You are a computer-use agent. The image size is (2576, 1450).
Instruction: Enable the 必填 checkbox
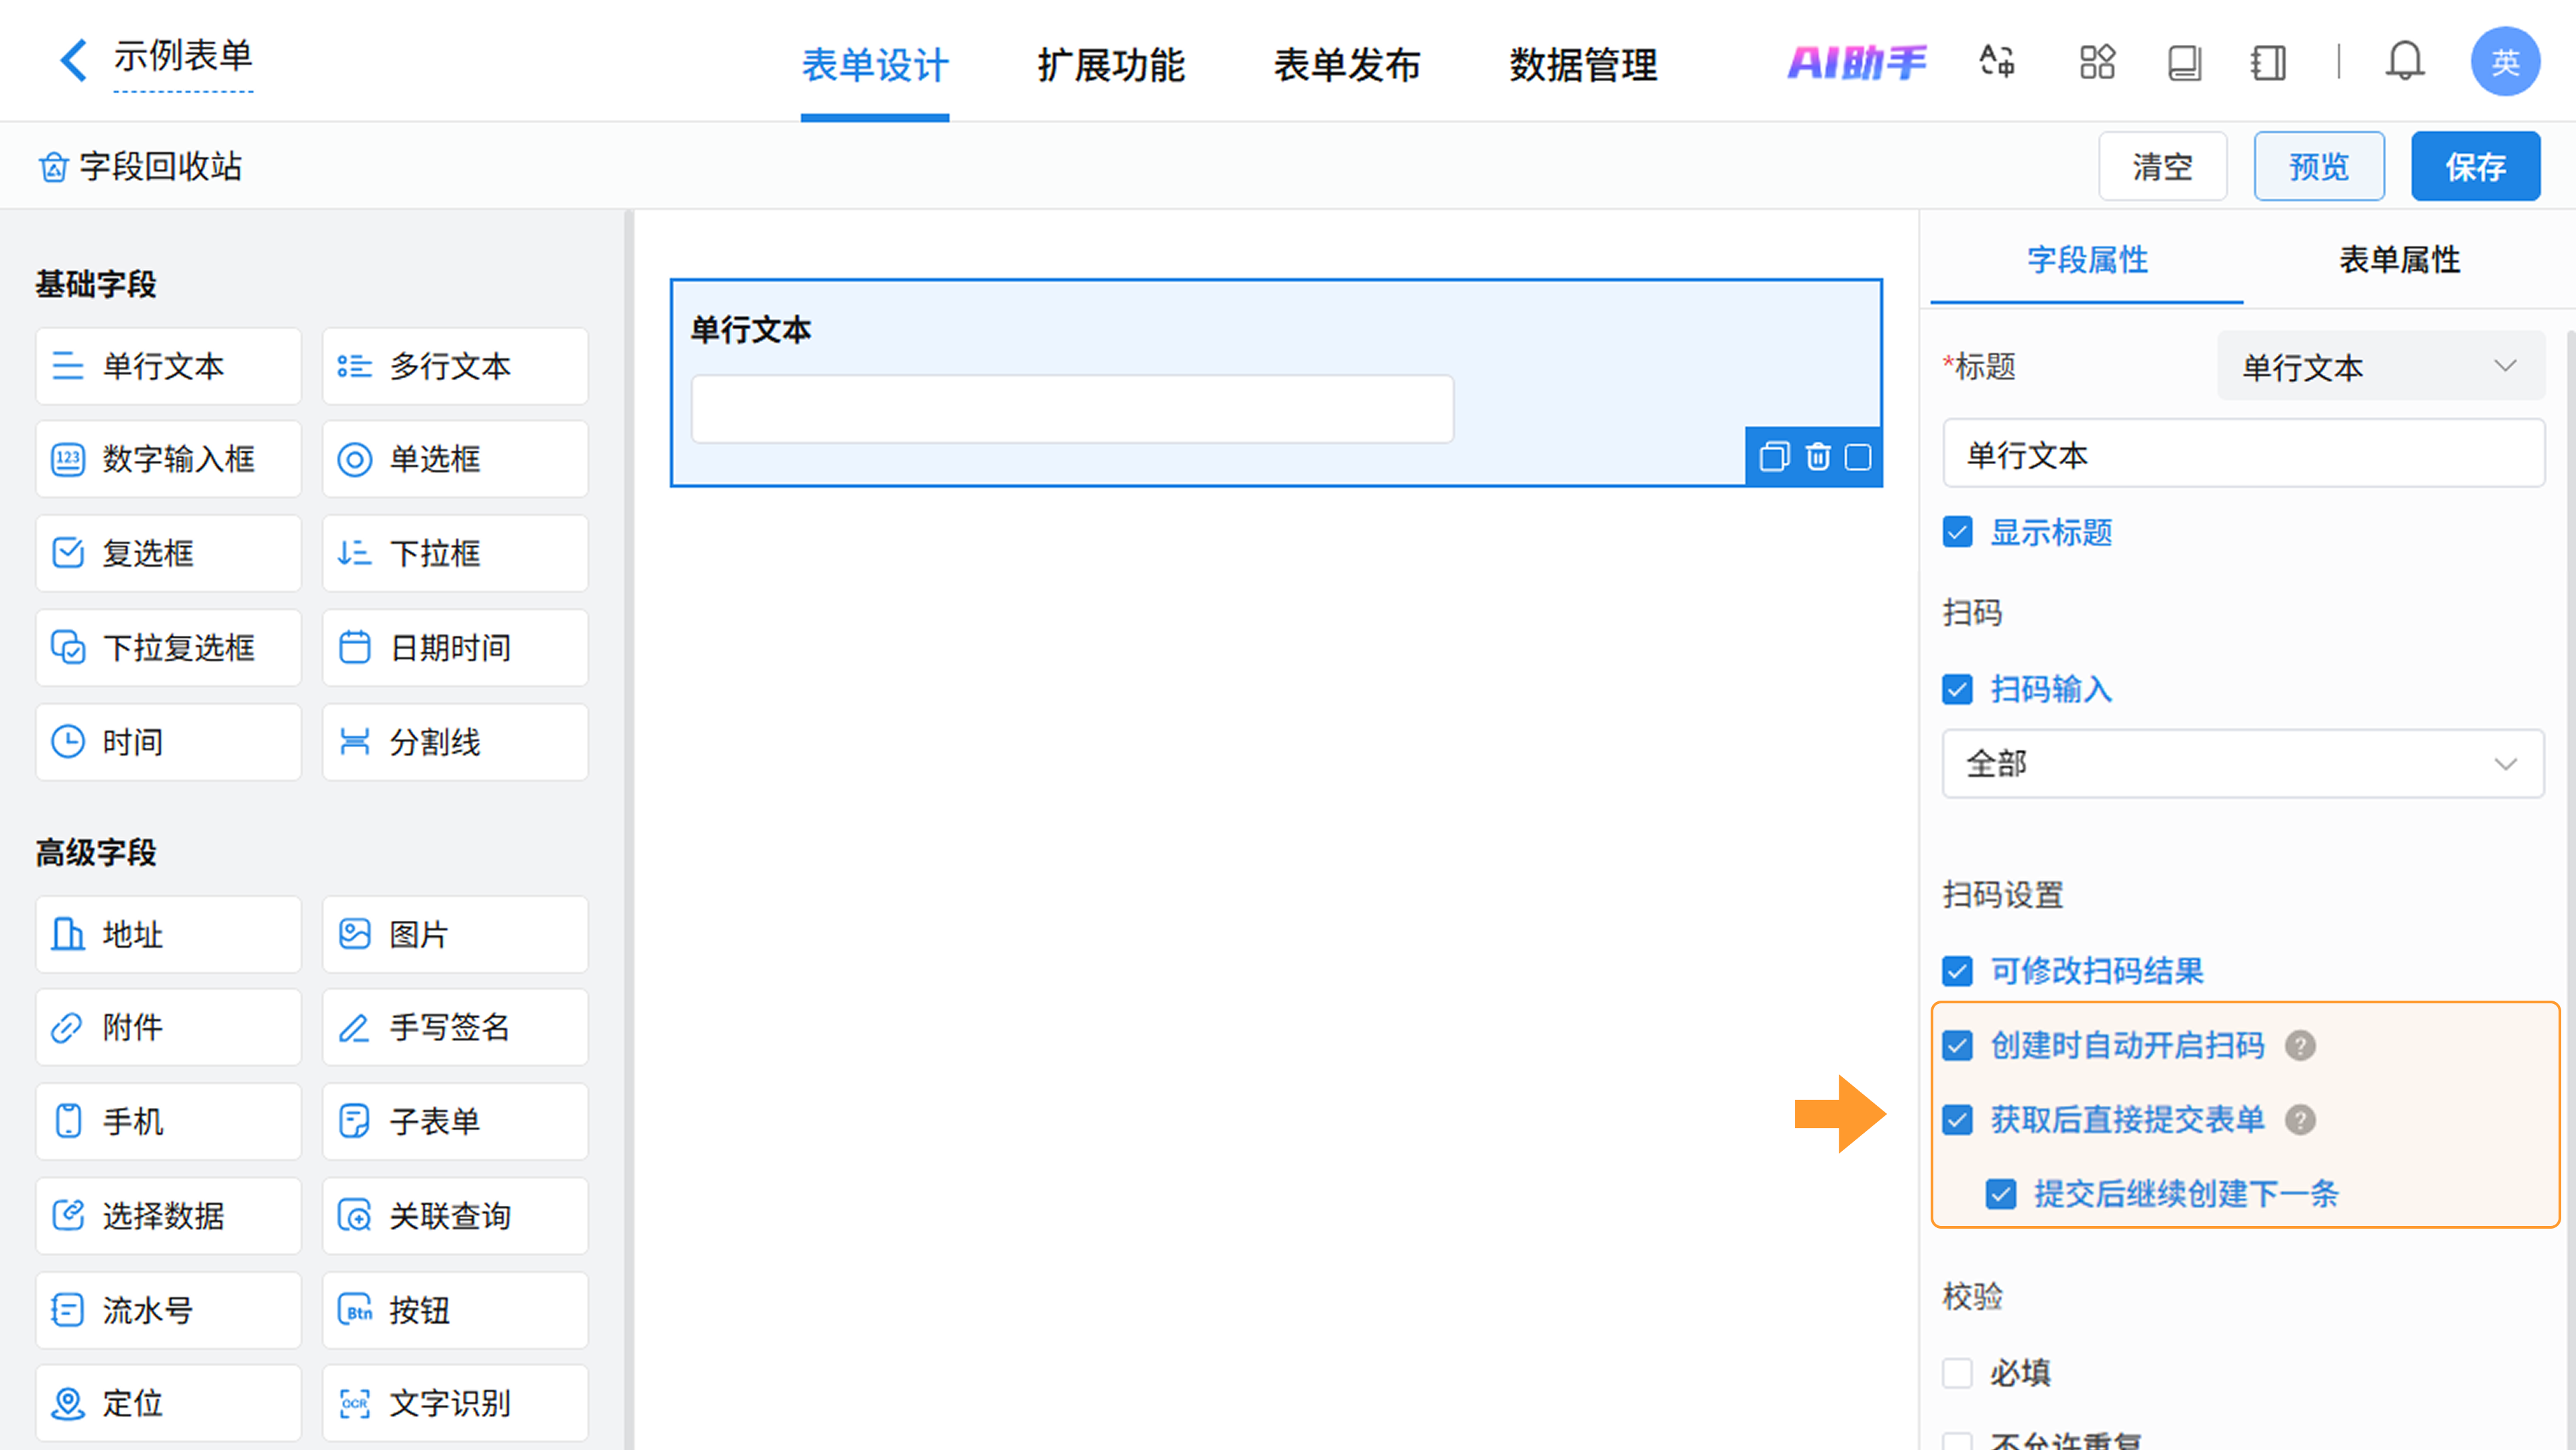click(x=1957, y=1373)
